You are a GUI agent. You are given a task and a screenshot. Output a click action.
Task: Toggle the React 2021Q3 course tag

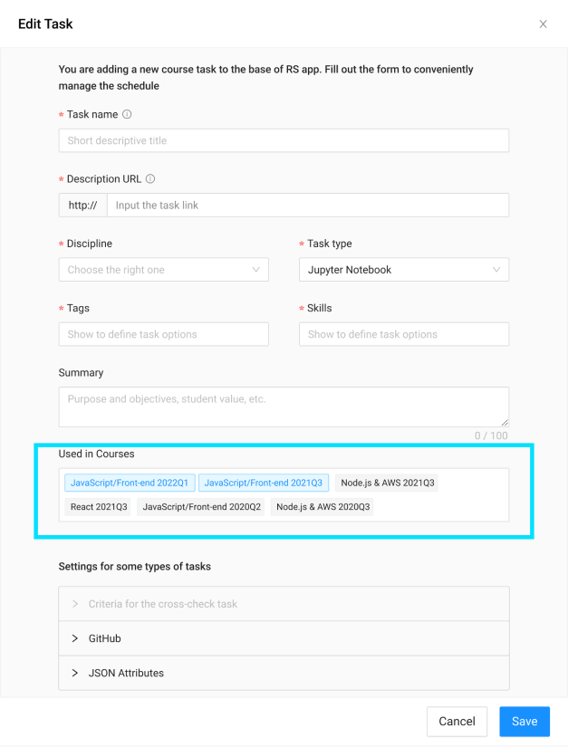click(99, 507)
